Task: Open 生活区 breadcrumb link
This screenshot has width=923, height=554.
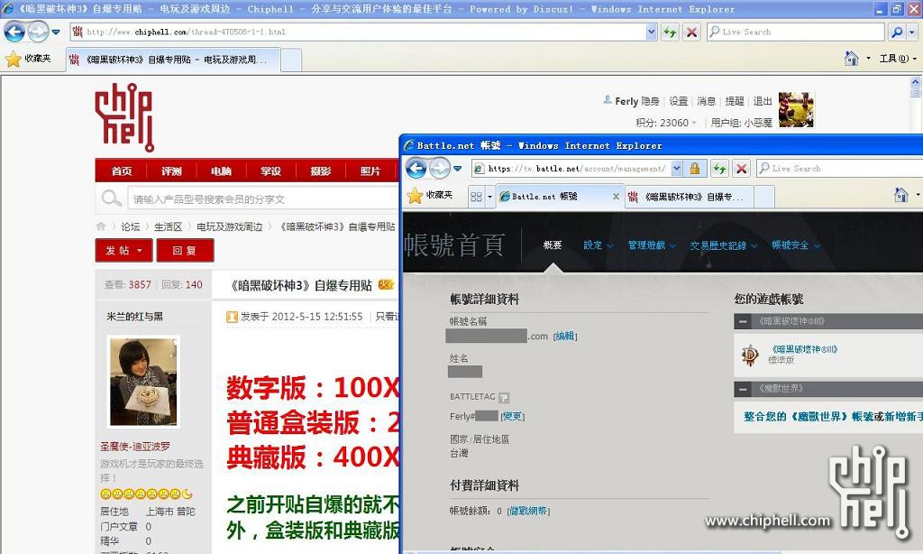Action: 169,226
